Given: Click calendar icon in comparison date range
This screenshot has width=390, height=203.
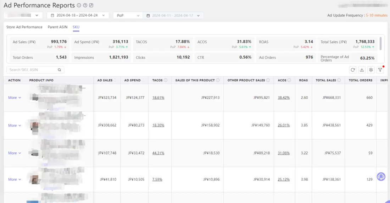Looking at the screenshot, I should point(148,16).
